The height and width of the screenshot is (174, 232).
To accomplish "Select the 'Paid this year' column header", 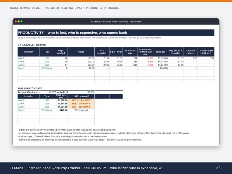I will pos(61,96).
